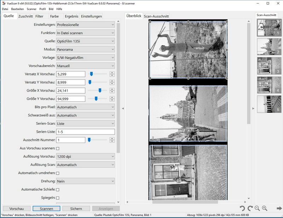Image resolution: width=283 pixels, height=218 pixels.
Task: Collapse the left panel with the small arrow
Action: coord(123,108)
